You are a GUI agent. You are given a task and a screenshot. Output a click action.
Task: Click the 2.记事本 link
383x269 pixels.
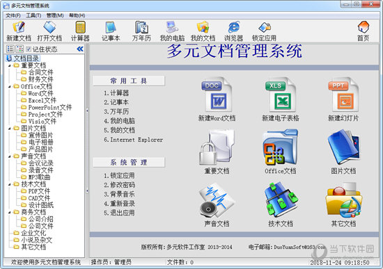click(x=116, y=102)
